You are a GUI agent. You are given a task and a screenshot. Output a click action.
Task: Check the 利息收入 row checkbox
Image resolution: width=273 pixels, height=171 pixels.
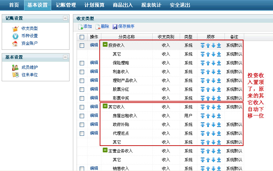pos(82,72)
